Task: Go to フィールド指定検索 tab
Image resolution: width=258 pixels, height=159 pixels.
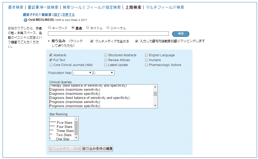Action: click(104, 7)
